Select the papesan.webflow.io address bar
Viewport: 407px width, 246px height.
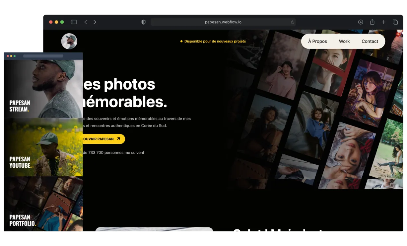[223, 22]
